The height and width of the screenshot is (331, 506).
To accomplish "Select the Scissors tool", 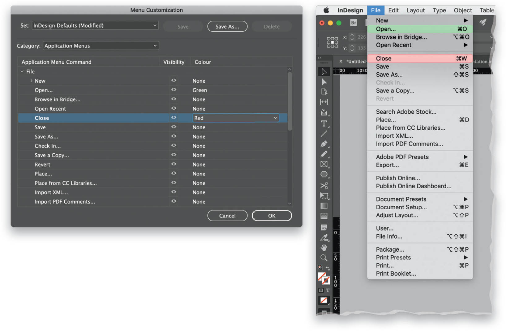I will 324,185.
